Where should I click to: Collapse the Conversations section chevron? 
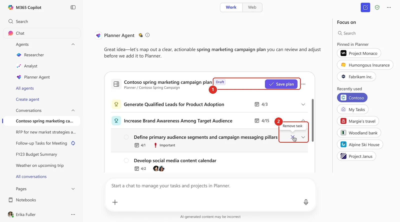click(x=73, y=111)
